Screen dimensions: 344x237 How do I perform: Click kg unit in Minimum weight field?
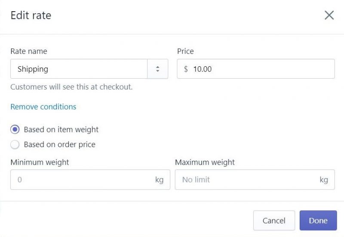159,180
